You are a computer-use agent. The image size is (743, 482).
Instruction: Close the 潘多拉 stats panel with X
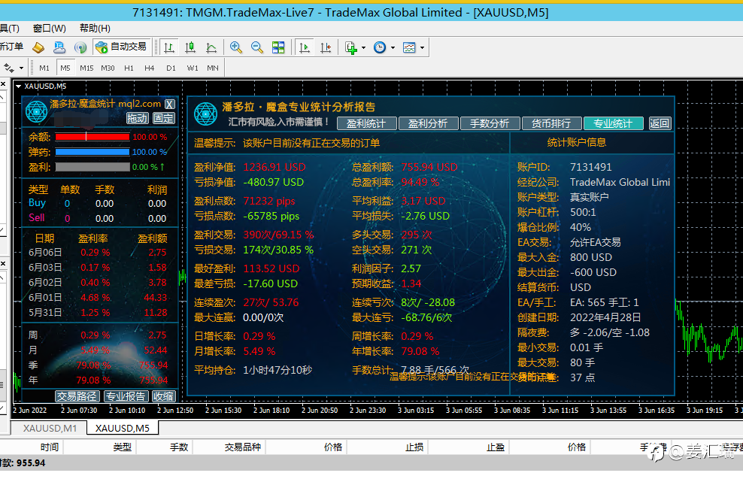[x=170, y=105]
